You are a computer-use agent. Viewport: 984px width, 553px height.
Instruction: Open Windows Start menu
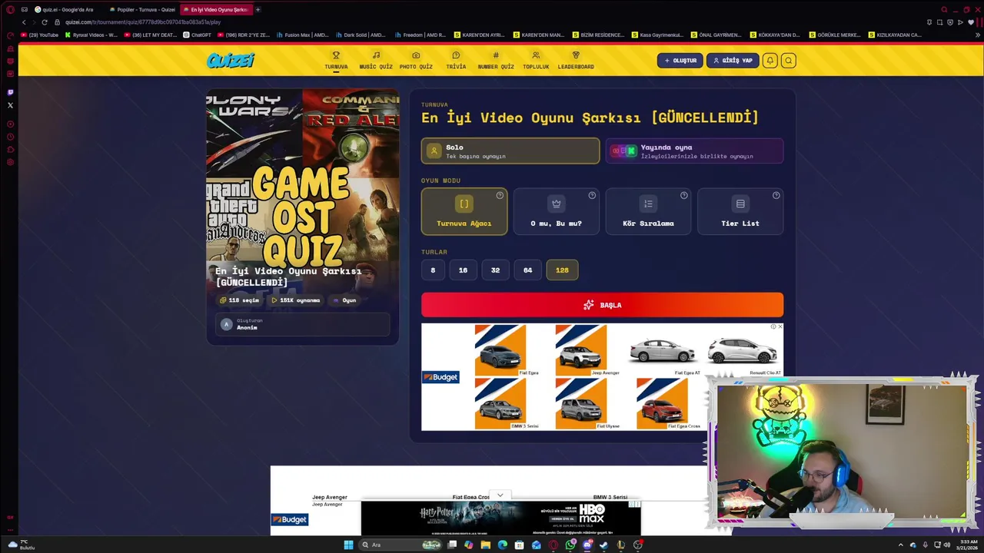point(348,545)
